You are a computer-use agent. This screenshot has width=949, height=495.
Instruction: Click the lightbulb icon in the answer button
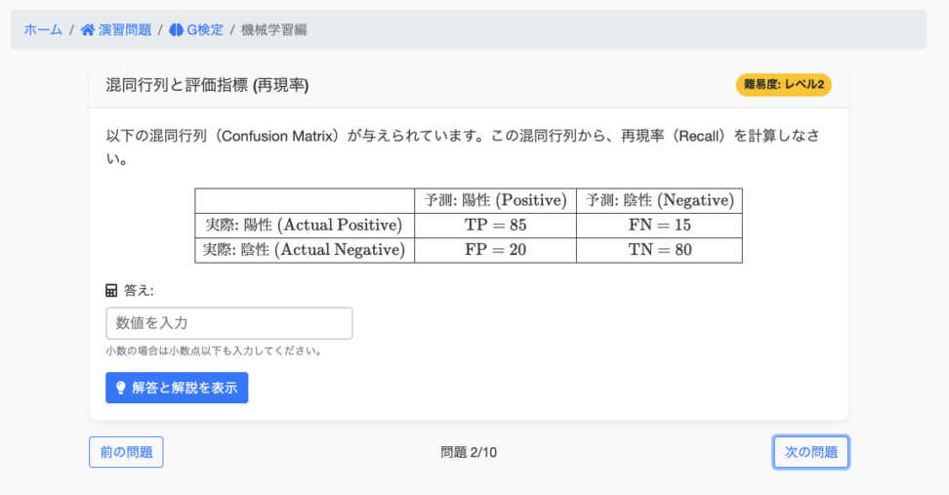(x=120, y=388)
